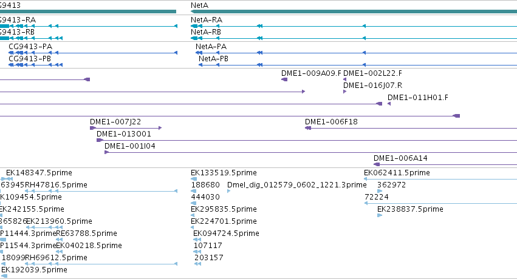
Task: Select the NetA gene bar
Action: (354, 12)
